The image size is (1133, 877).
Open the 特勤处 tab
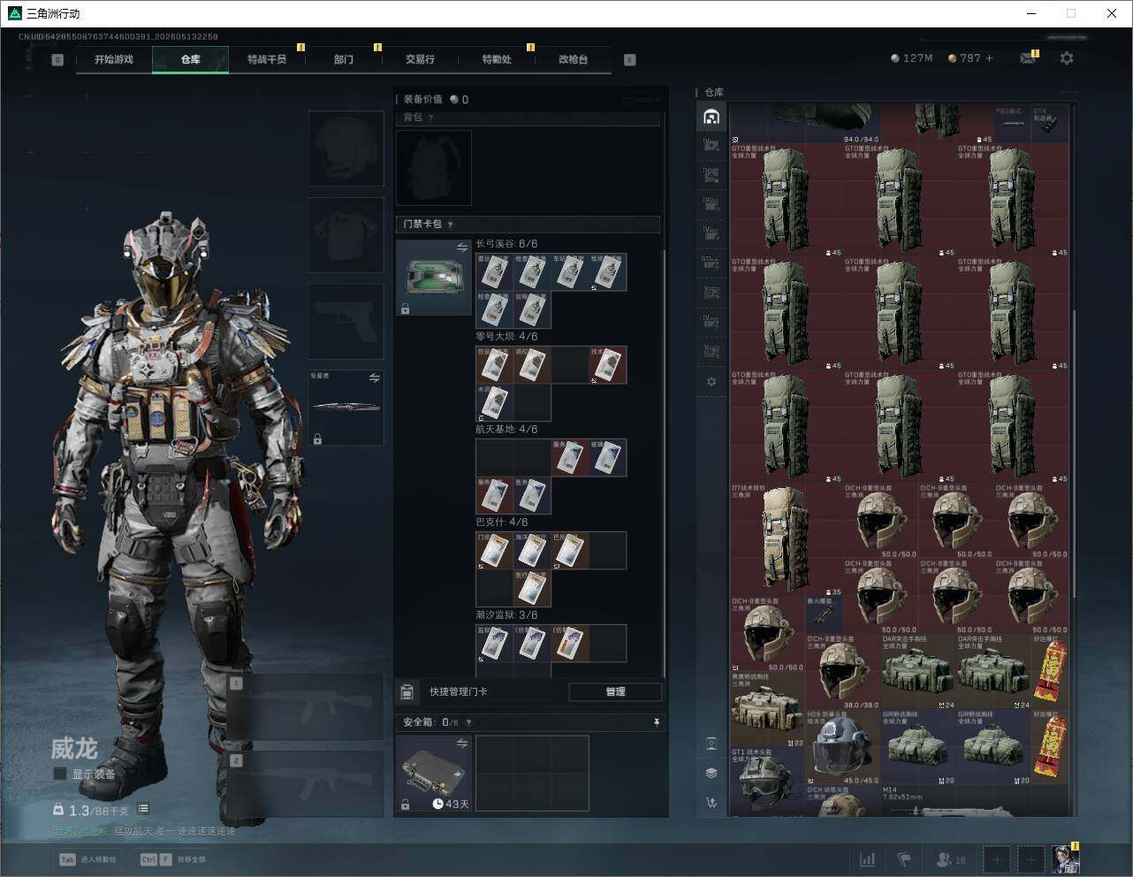point(497,59)
